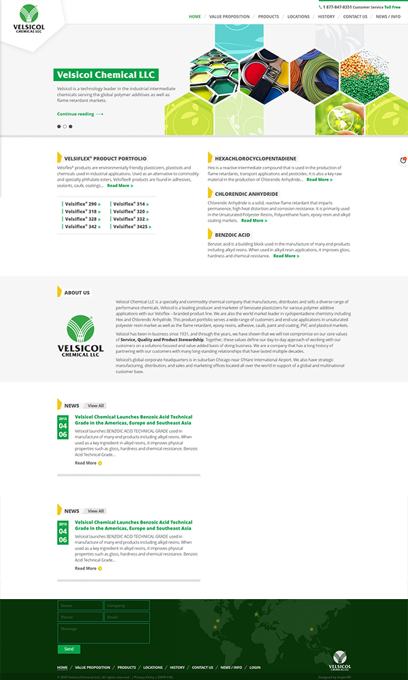Click the VELSIFLEX PRODUCT PORTFOLIO heading
The width and height of the screenshot is (408, 680).
tap(105, 158)
